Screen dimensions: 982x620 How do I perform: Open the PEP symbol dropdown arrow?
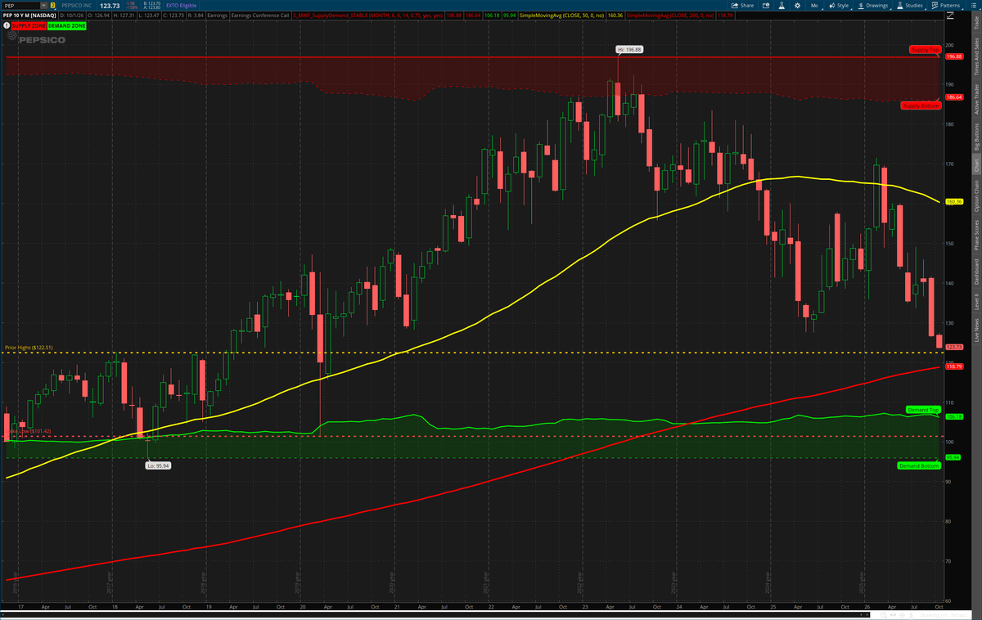point(44,6)
